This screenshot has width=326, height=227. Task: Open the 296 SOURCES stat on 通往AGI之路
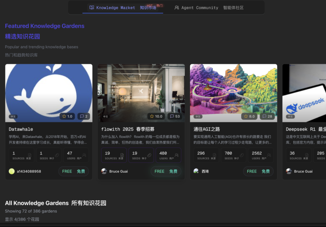coord(206,155)
